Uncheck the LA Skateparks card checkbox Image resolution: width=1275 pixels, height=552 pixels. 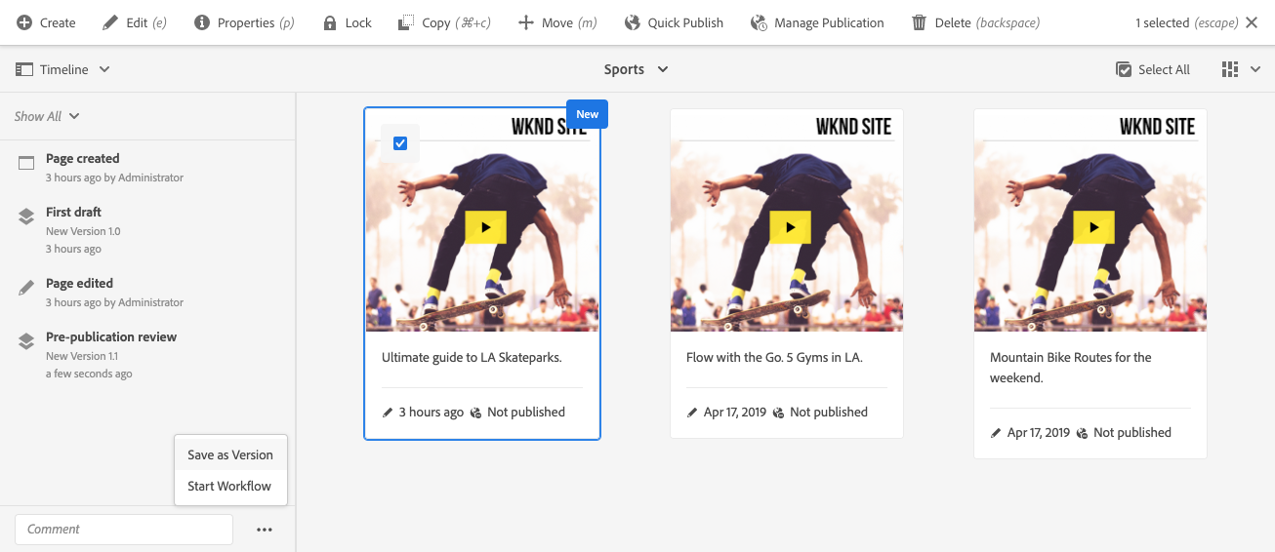(x=400, y=143)
